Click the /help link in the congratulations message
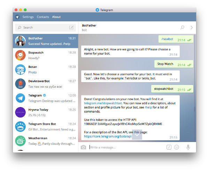Screen dimensions: 209x171 (x=148, y=107)
